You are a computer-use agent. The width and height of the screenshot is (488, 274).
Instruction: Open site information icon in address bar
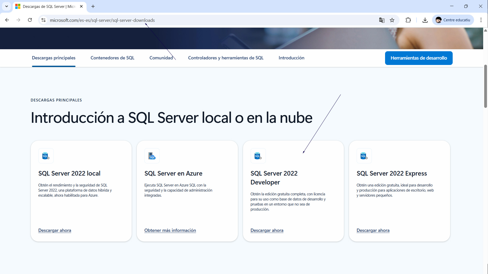click(43, 20)
